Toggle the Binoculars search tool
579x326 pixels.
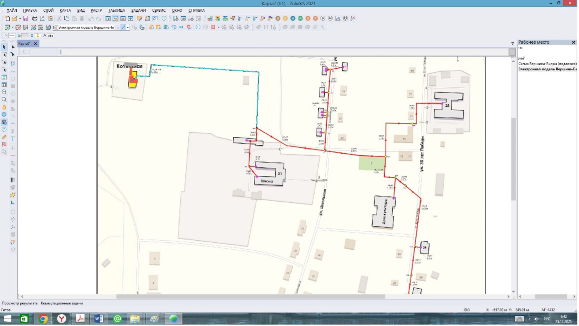[x=4, y=122]
